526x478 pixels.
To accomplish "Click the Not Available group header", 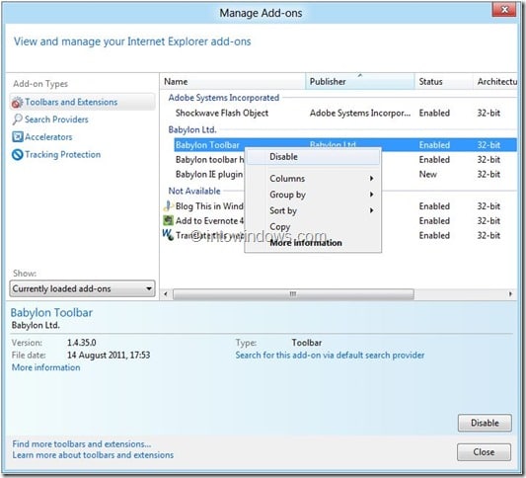I will point(194,191).
